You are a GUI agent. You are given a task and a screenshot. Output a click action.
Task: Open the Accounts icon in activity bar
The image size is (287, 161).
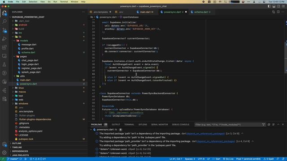point(4,144)
